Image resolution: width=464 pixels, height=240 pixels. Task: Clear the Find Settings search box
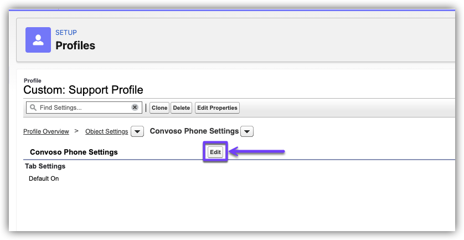(x=135, y=108)
